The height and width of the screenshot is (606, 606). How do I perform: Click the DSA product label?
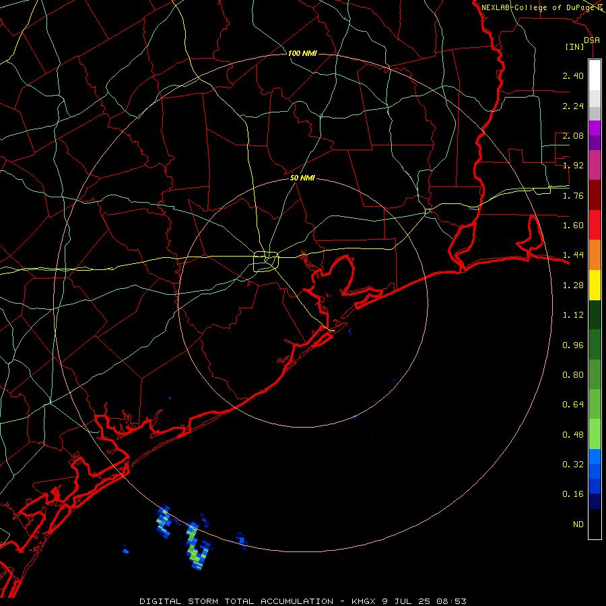click(x=592, y=40)
